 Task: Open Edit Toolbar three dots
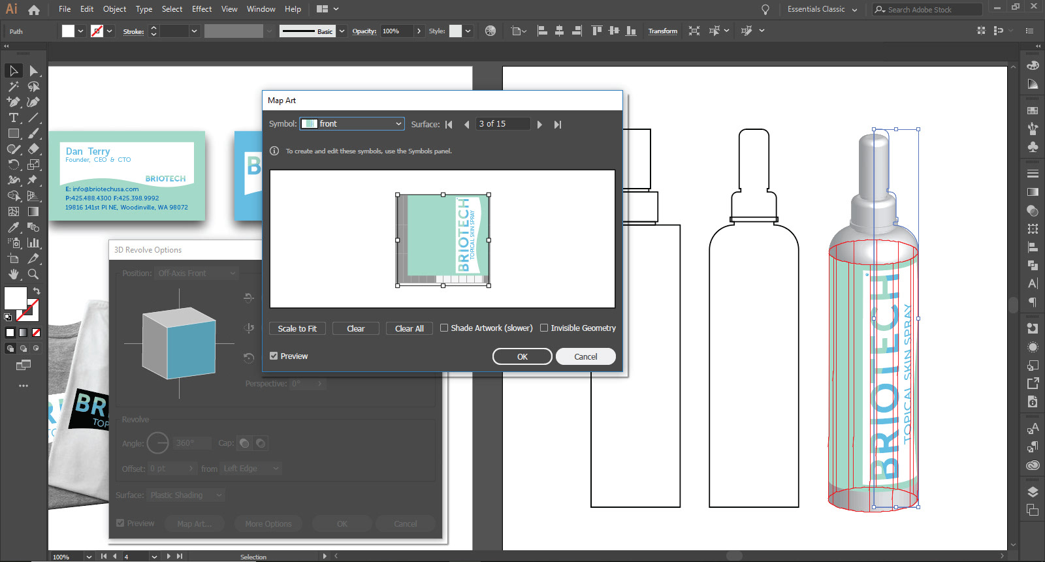click(24, 386)
